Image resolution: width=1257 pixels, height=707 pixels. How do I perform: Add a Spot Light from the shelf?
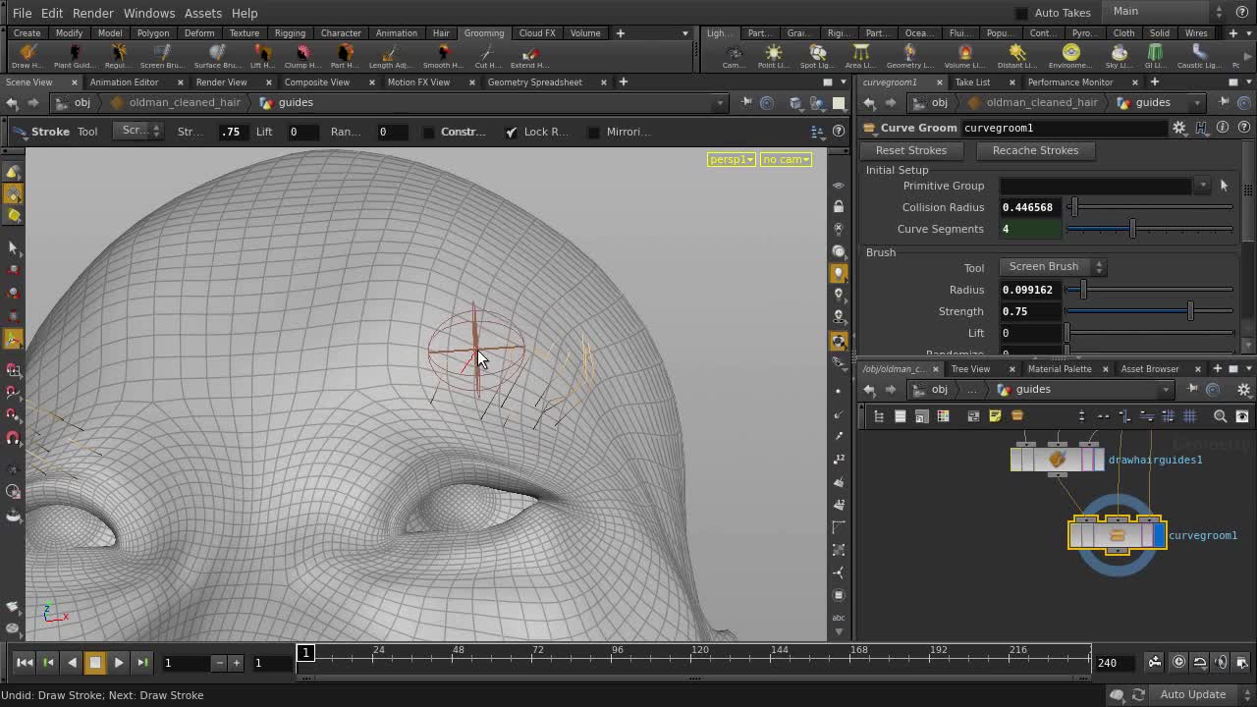pyautogui.click(x=817, y=56)
